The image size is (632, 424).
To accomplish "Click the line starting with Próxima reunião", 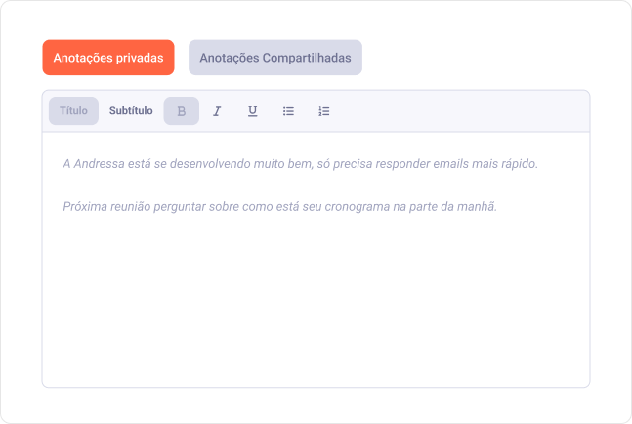I will (279, 206).
